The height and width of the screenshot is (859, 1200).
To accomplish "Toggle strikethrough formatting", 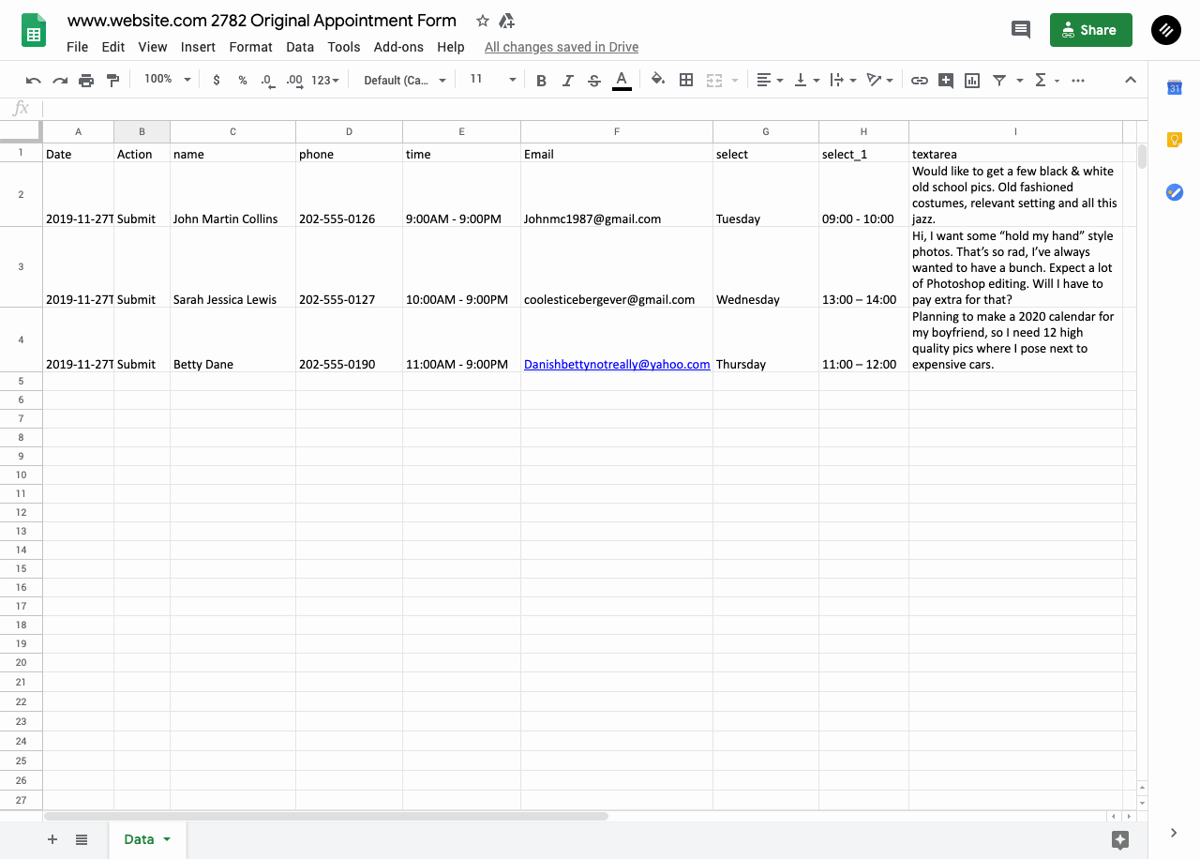I will tap(593, 81).
